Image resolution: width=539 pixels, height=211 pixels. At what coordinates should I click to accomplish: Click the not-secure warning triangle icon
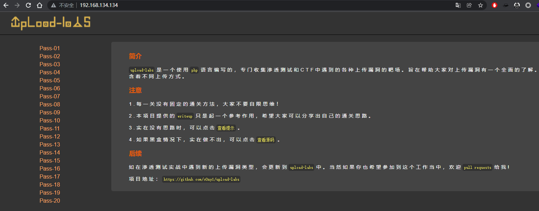[54, 5]
